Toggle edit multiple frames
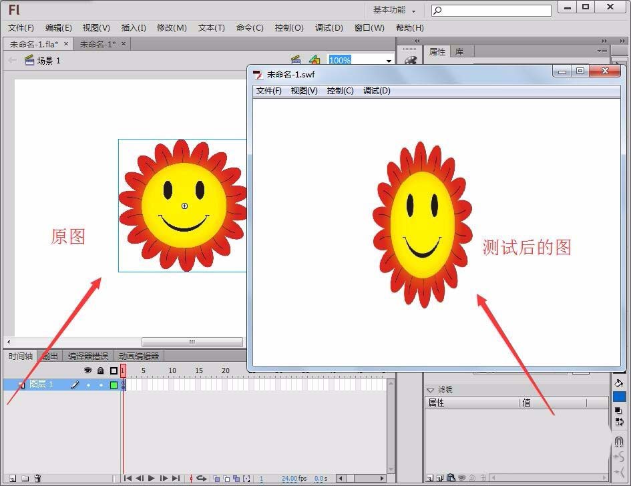This screenshot has width=631, height=486. click(x=236, y=479)
